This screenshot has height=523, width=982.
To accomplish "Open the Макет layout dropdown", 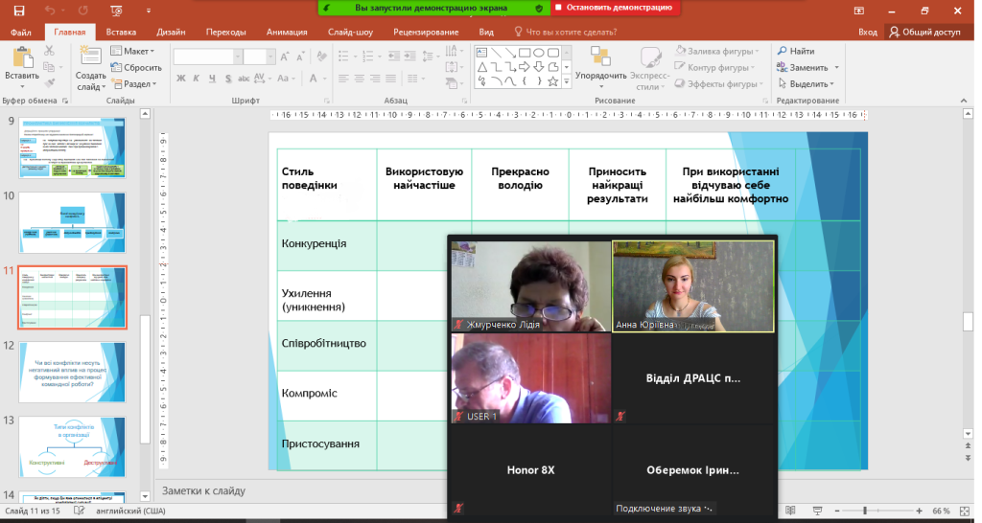I will click(132, 51).
